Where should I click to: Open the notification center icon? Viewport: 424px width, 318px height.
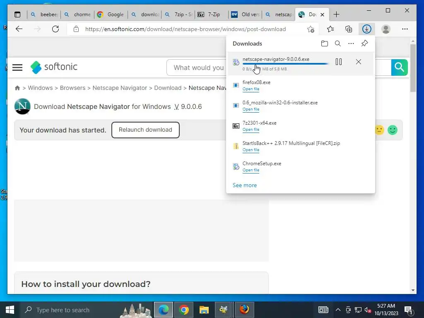click(409, 310)
